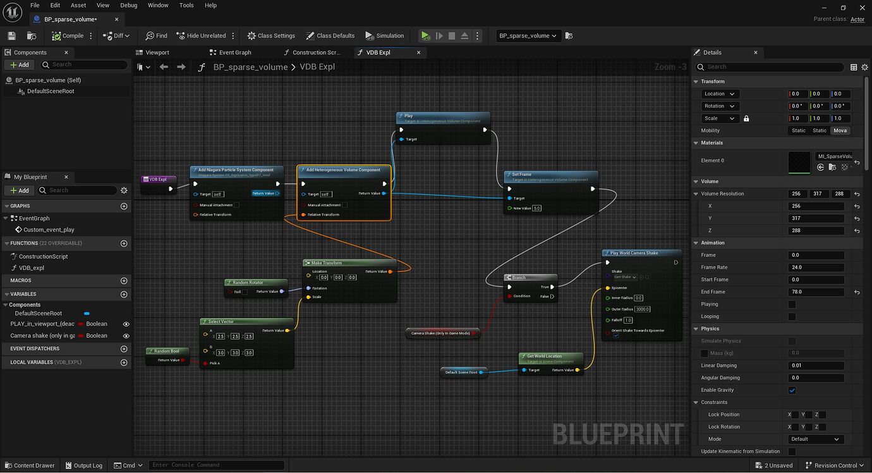Image resolution: width=872 pixels, height=473 pixels.
Task: Open Revision Control in the status bar
Action: (834, 465)
